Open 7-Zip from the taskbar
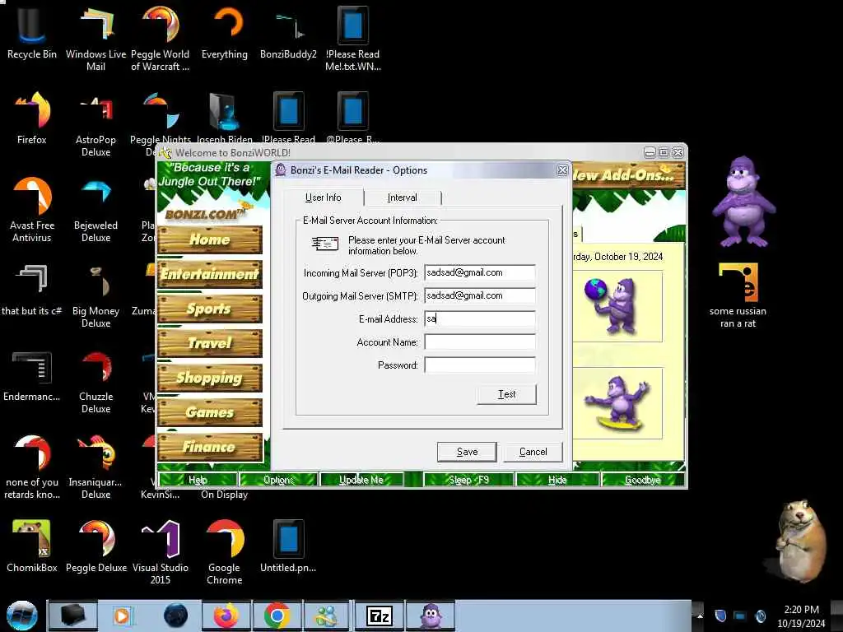 click(379, 616)
